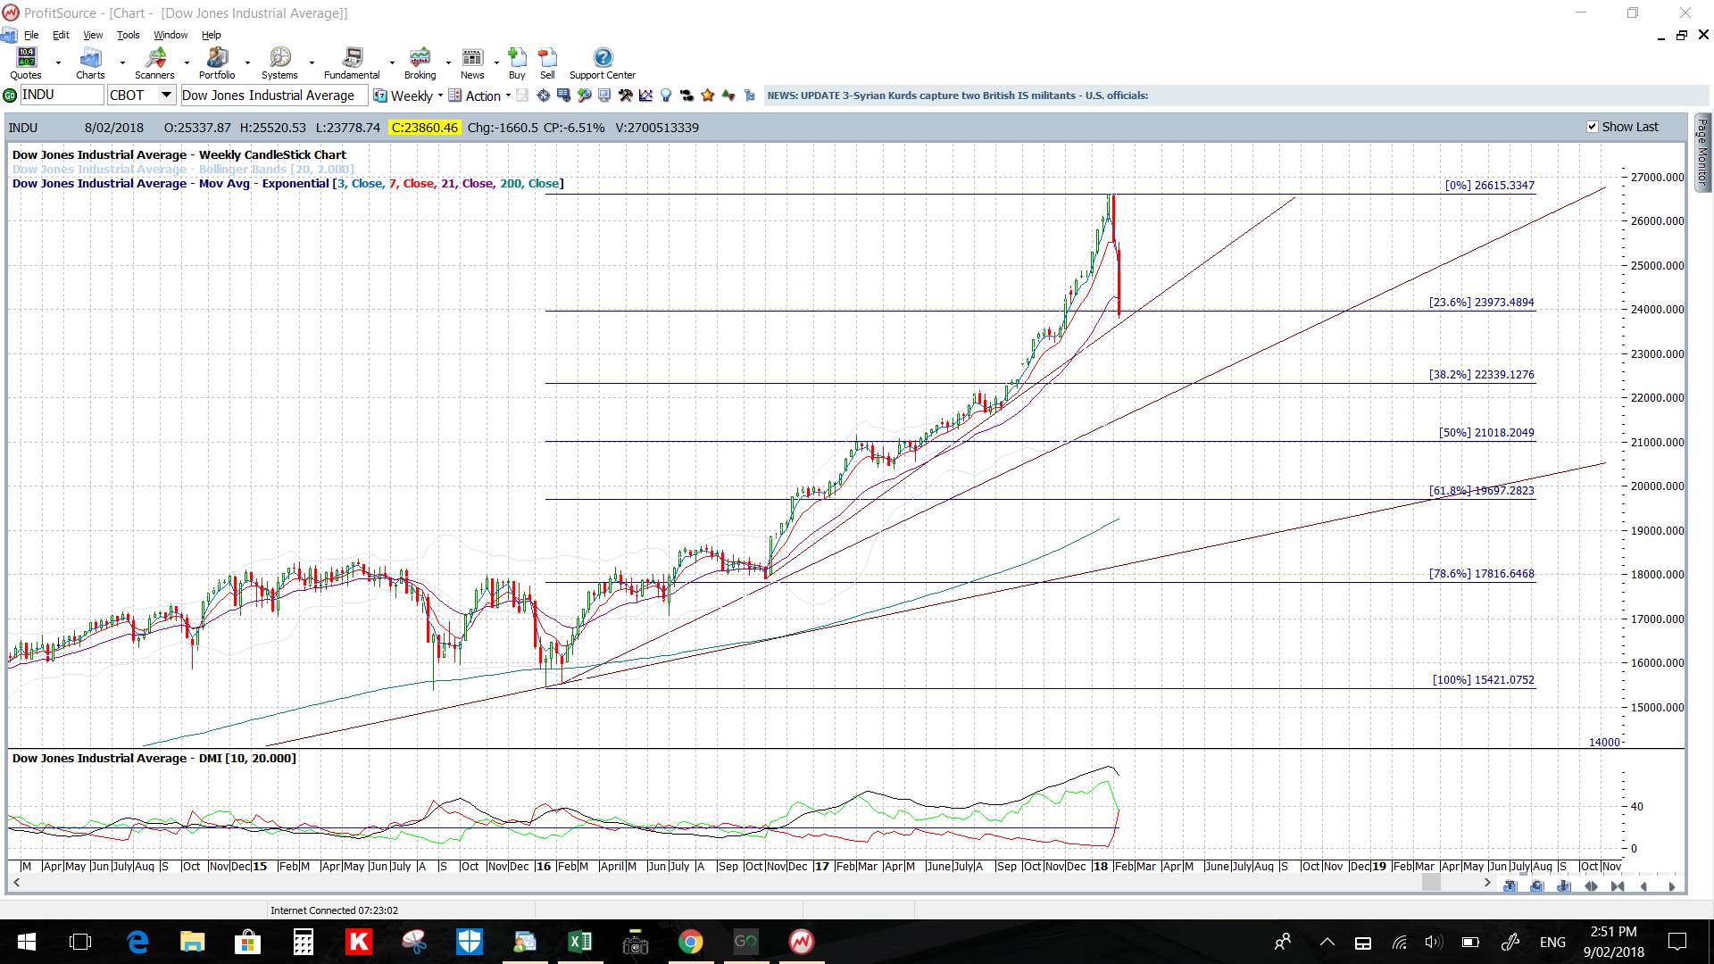This screenshot has height=964, width=1714.
Task: Open the Support Center help icon
Action: pyautogui.click(x=603, y=58)
